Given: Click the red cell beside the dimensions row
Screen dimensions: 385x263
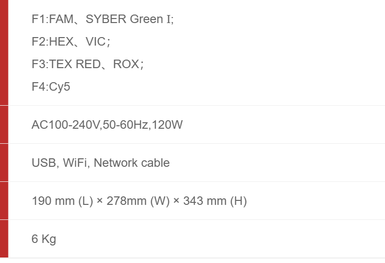Looking at the screenshot, I should pyautogui.click(x=4, y=200).
